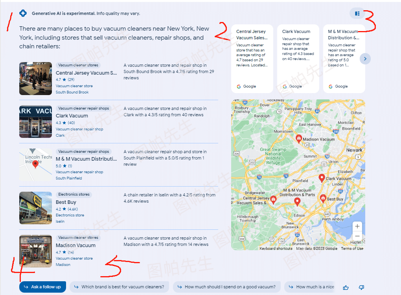The width and height of the screenshot is (401, 295).
Task: Click the thumbs down feedback icon
Action: click(361, 288)
